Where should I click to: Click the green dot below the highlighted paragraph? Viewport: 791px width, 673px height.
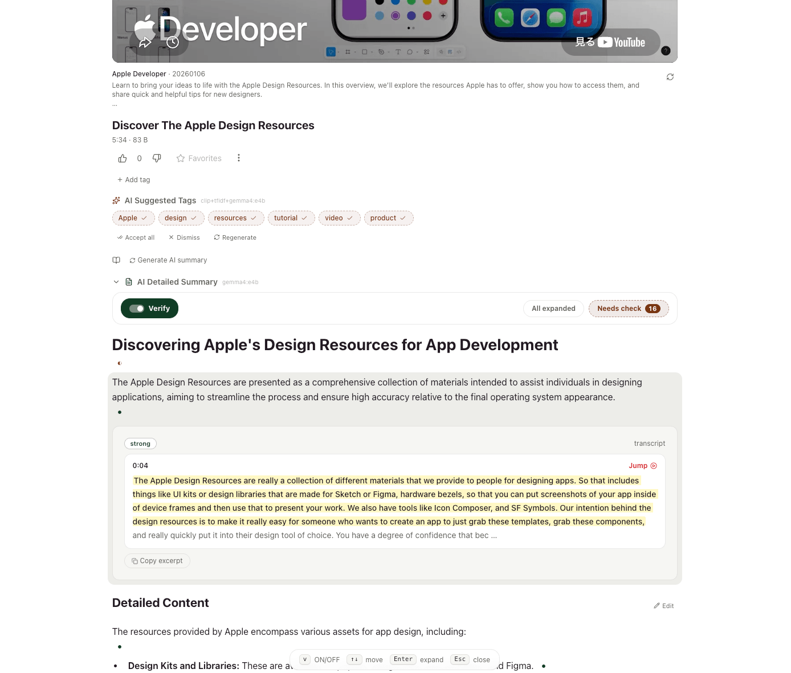(120, 412)
